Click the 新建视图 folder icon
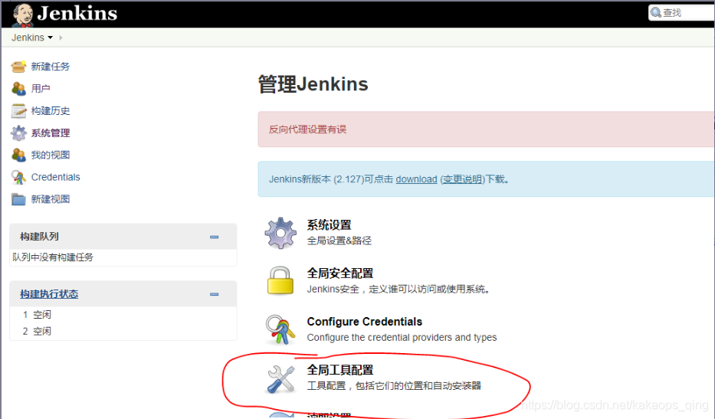715x419 pixels. (18, 199)
